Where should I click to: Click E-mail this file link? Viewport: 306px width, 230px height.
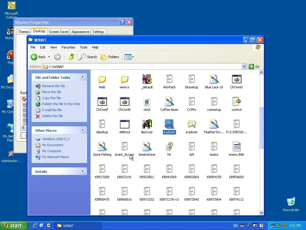(52, 110)
